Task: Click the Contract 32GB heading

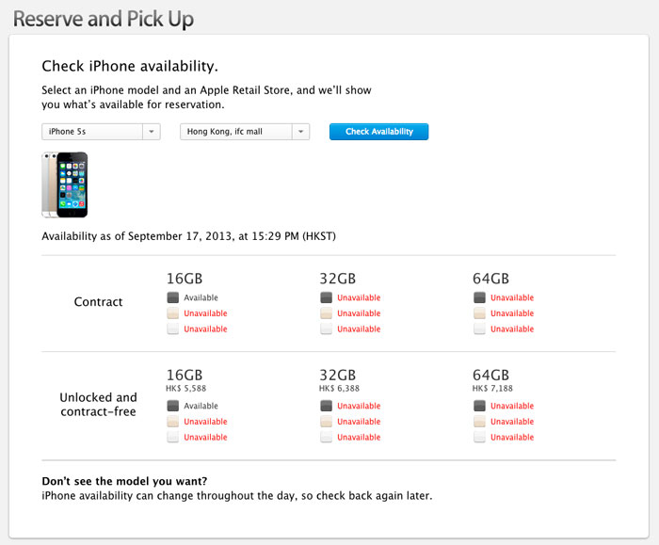Action: (337, 279)
